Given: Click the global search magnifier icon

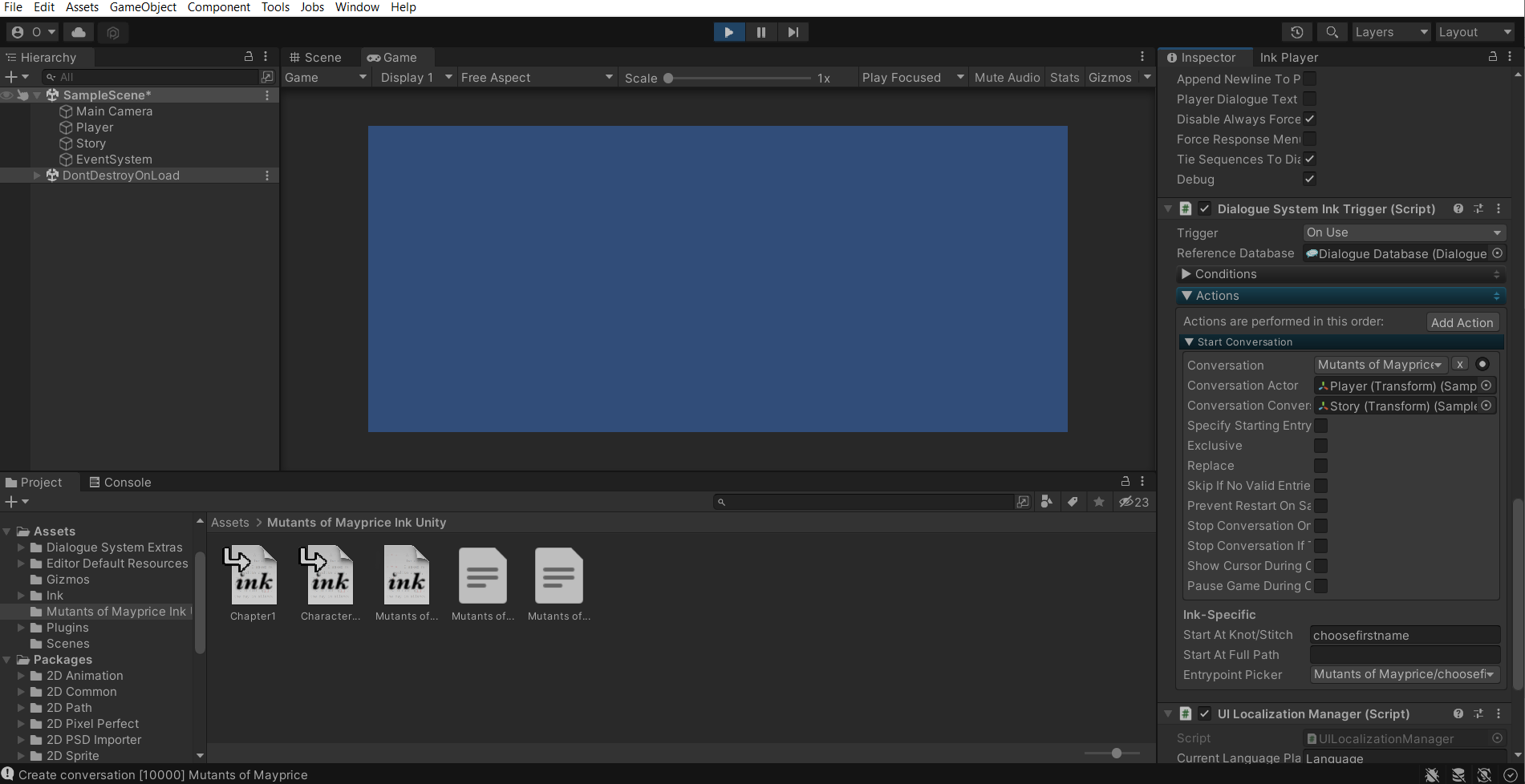Looking at the screenshot, I should click(1332, 32).
